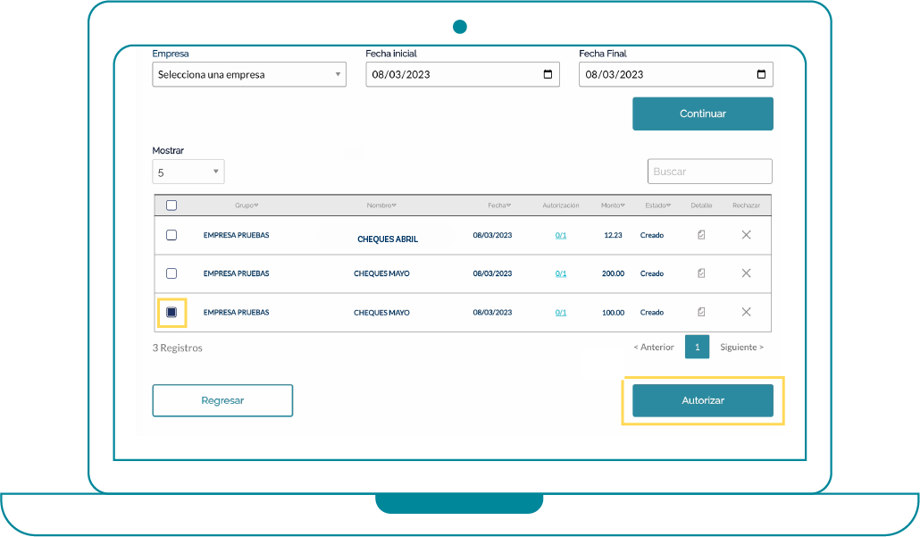Screen dimensions: 920x537
Task: Open calendar picker in Fecha Final field
Action: click(761, 75)
